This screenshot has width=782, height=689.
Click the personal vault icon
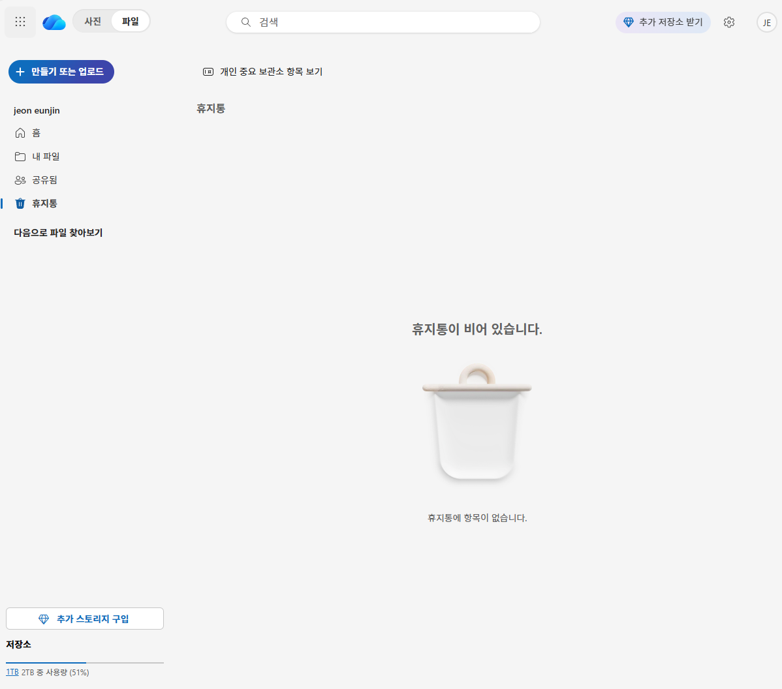pyautogui.click(x=208, y=72)
